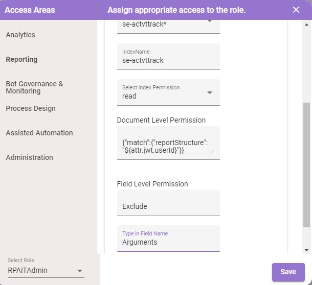Click the text area resize handle
This screenshot has height=285, width=312.
(212, 153)
